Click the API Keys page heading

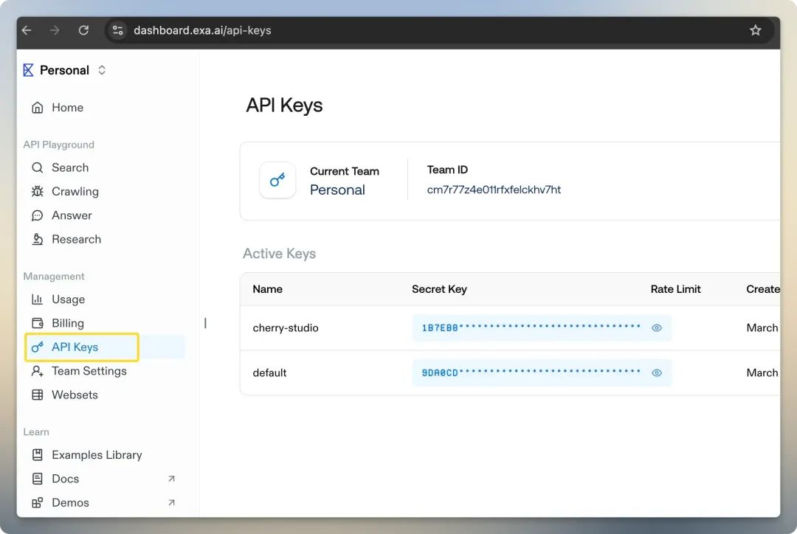click(284, 105)
